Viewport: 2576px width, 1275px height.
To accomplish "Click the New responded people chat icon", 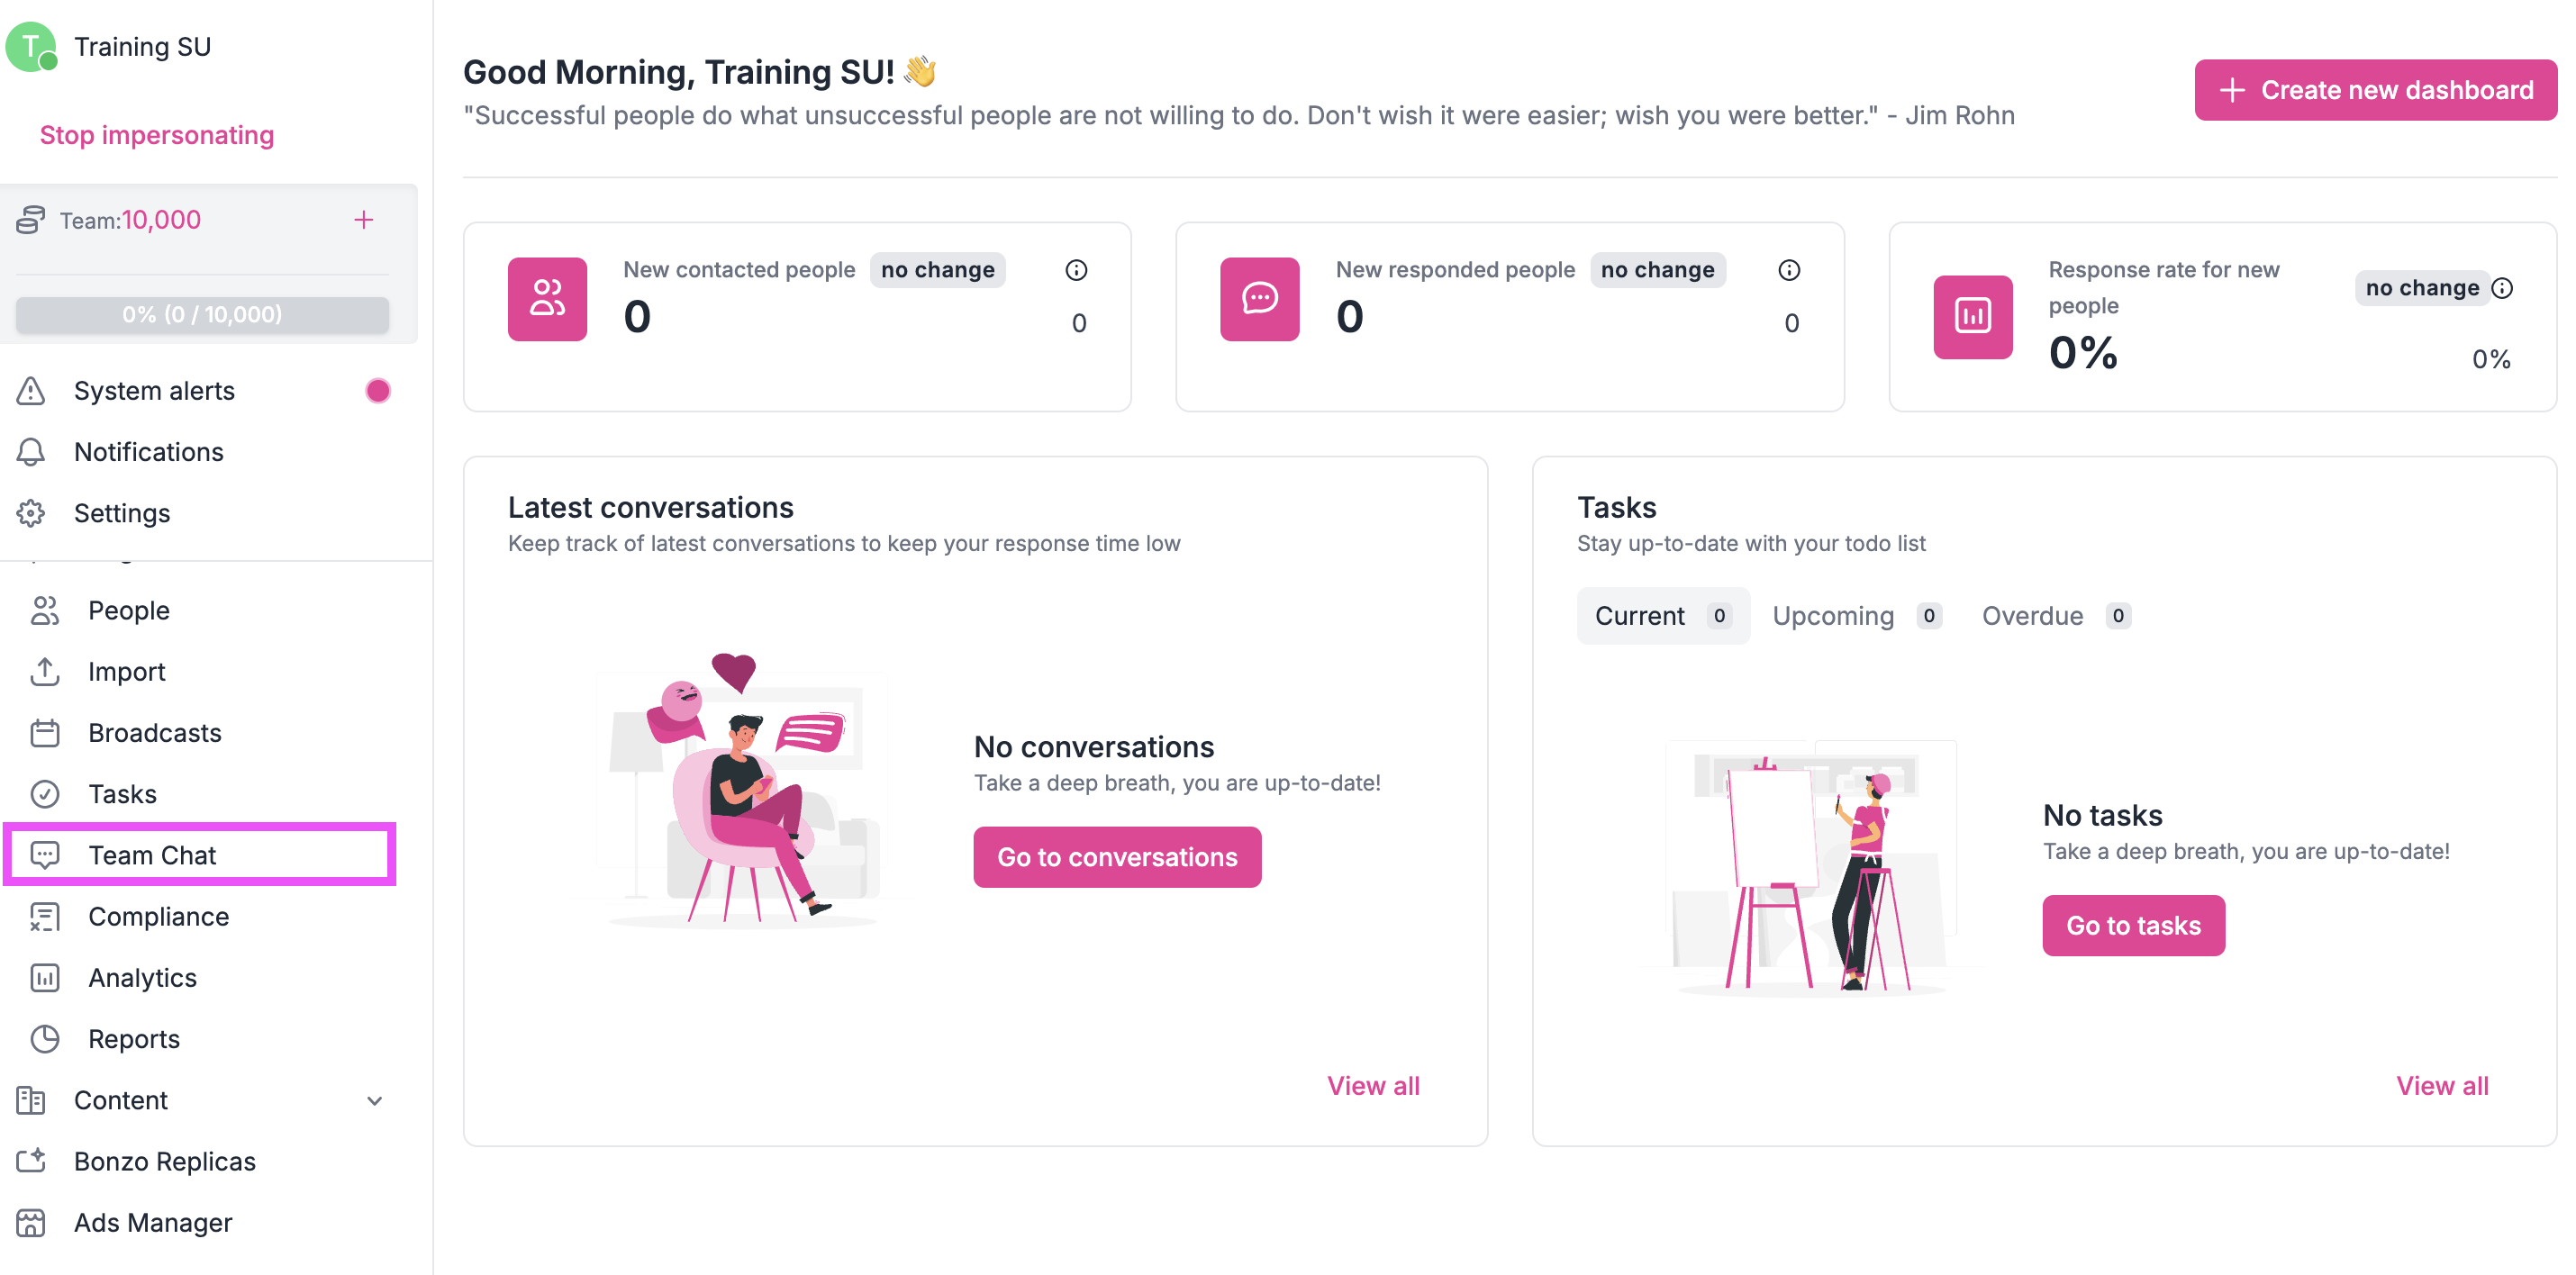I will pos(1260,299).
